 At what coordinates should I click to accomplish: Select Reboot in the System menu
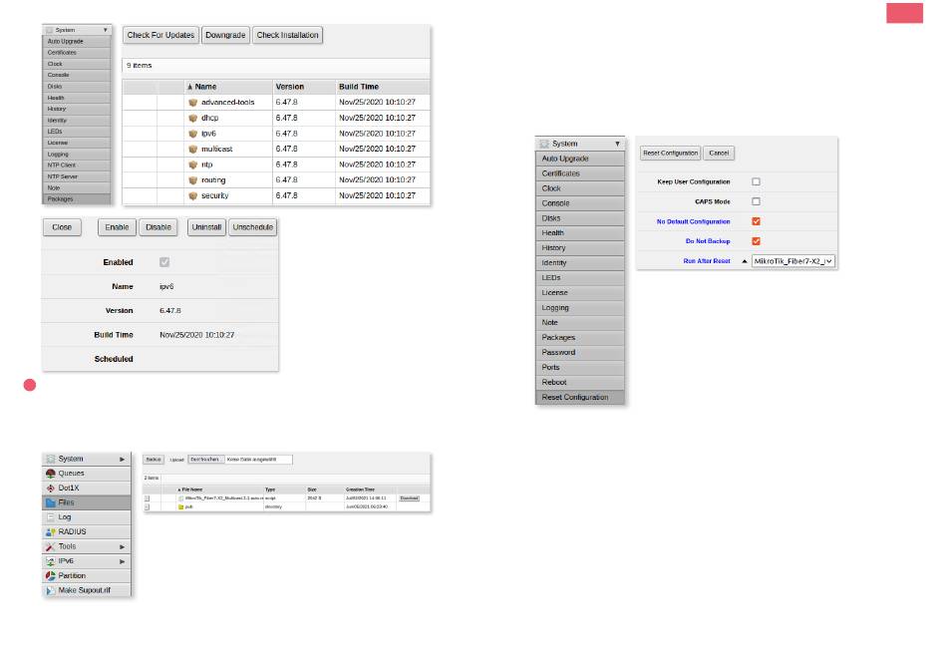point(553,382)
